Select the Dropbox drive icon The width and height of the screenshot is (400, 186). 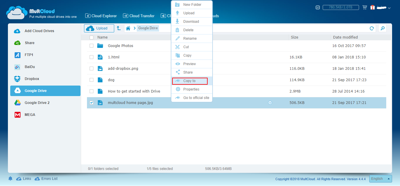click(x=17, y=79)
